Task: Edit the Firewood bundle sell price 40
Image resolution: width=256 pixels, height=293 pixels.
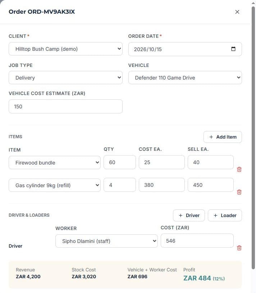Action: (x=210, y=162)
